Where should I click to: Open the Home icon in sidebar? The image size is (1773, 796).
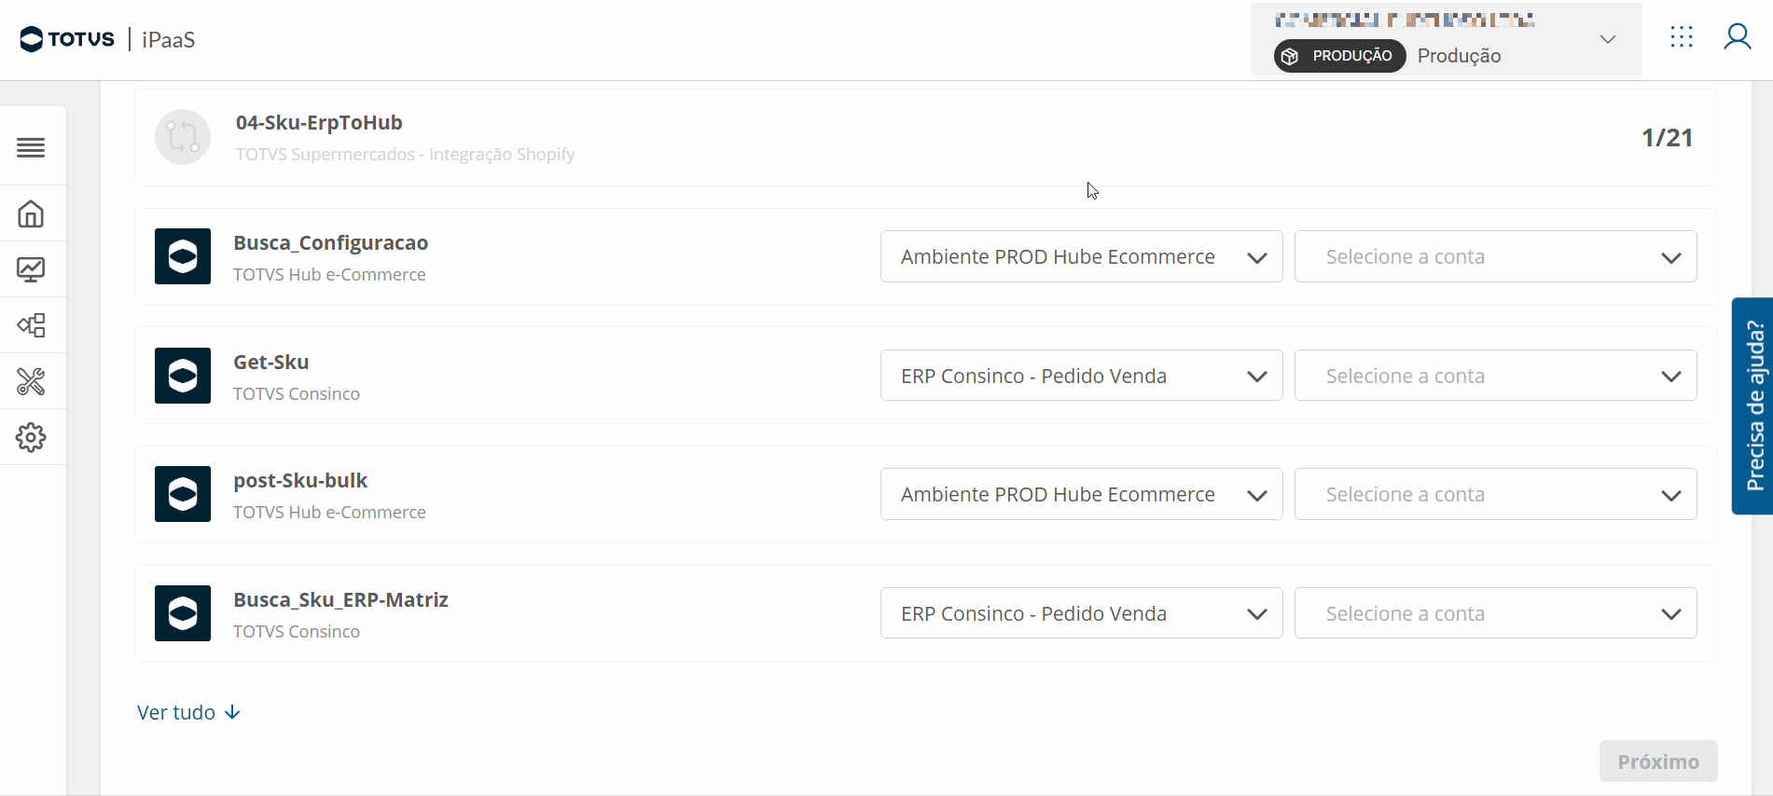coord(31,214)
